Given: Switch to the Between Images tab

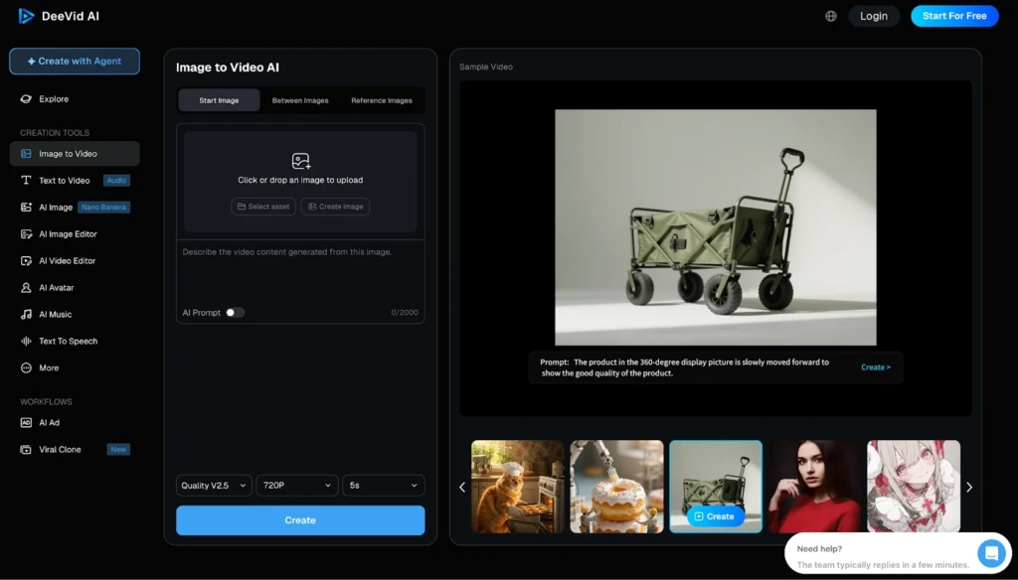Looking at the screenshot, I should coord(300,100).
